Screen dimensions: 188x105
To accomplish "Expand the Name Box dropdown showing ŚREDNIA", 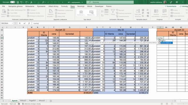I will [x=12, y=23].
